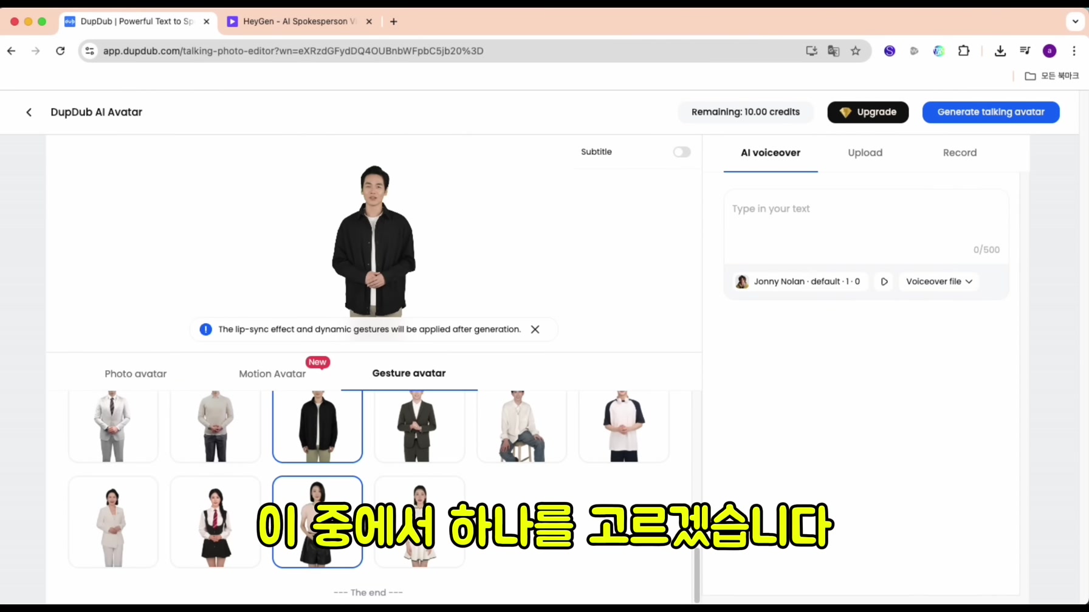Screen dimensions: 1089x612
Task: Select the Gesture avatar tab
Action: 409,373
